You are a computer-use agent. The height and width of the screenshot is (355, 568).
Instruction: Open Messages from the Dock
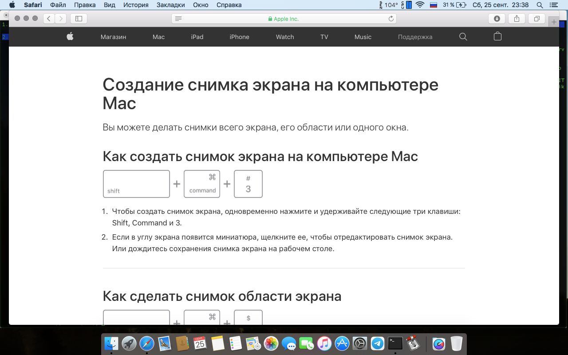(x=289, y=343)
